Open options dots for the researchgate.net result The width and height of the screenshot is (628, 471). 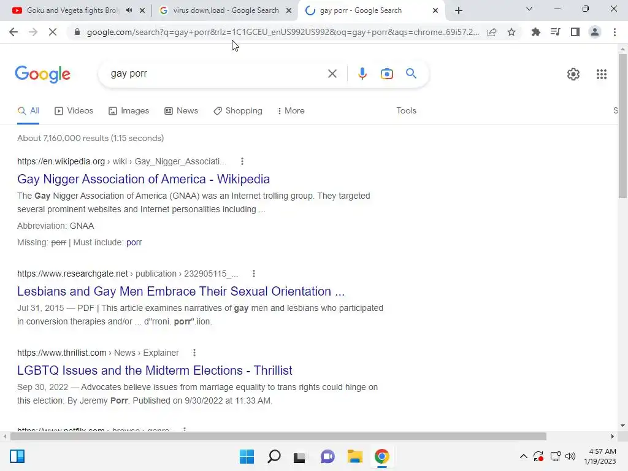(253, 274)
